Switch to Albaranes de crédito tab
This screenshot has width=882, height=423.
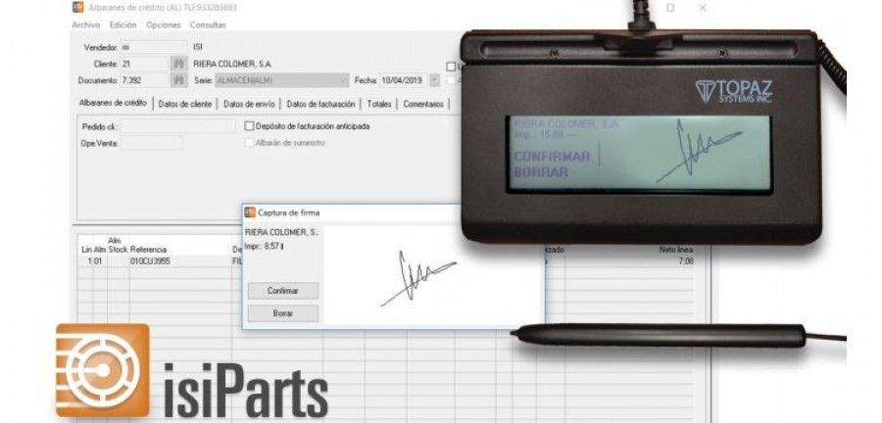(x=113, y=104)
